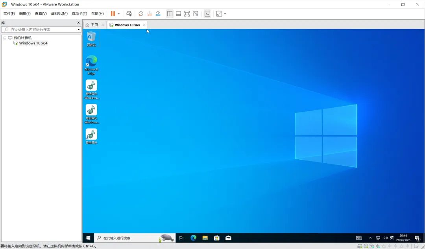This screenshot has width=425, height=249.
Task: Click the network adapter status icon
Action: click(371, 246)
